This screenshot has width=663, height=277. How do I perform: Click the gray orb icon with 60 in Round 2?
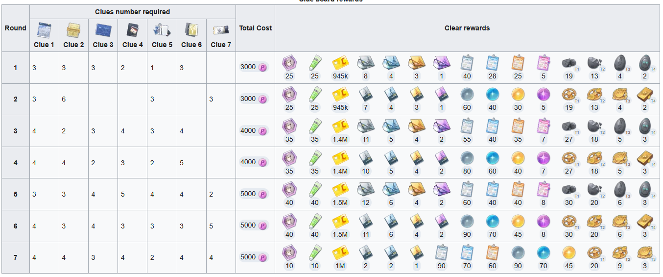467,95
